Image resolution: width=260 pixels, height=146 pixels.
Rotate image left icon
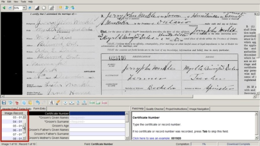[x=67, y=8]
